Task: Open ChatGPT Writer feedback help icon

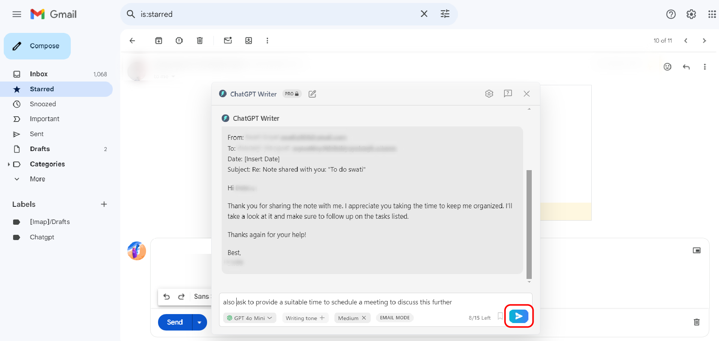Action: (508, 93)
